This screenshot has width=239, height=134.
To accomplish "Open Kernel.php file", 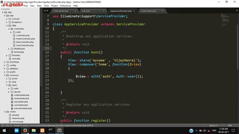I will point(19,52).
